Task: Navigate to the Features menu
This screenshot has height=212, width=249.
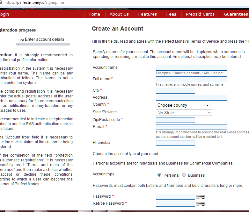Action: (147, 14)
